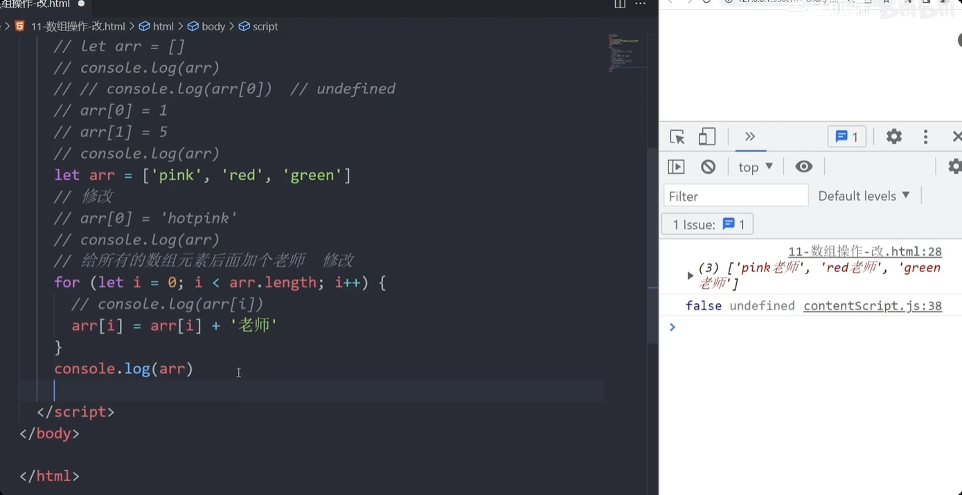962x495 pixels.
Task: Toggle the device toolbar icon in DevTools
Action: tap(706, 137)
